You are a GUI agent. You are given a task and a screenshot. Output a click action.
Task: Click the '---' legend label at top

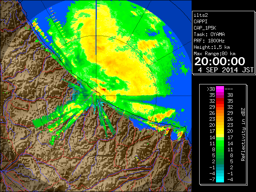[229, 89]
